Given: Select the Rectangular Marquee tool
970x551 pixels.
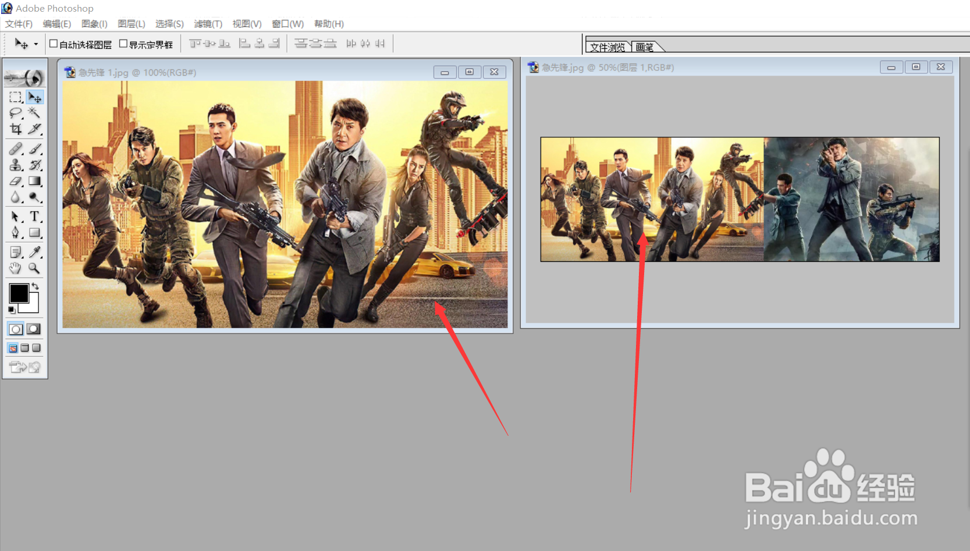Looking at the screenshot, I should point(16,97).
